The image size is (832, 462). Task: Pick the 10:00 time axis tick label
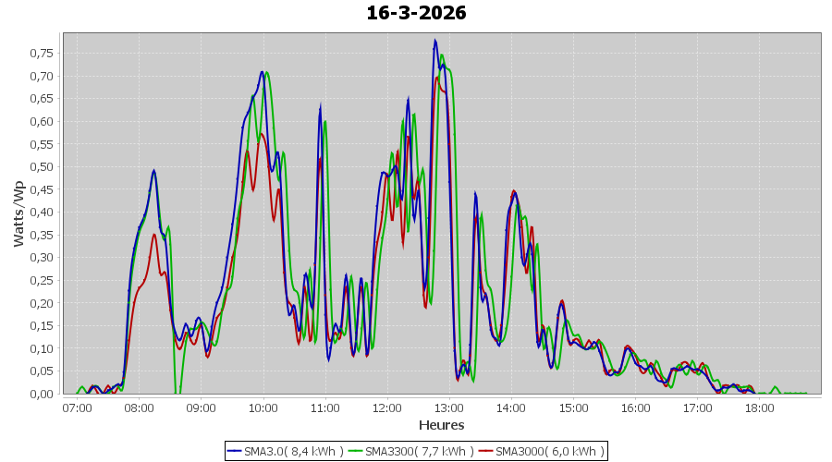(x=263, y=407)
